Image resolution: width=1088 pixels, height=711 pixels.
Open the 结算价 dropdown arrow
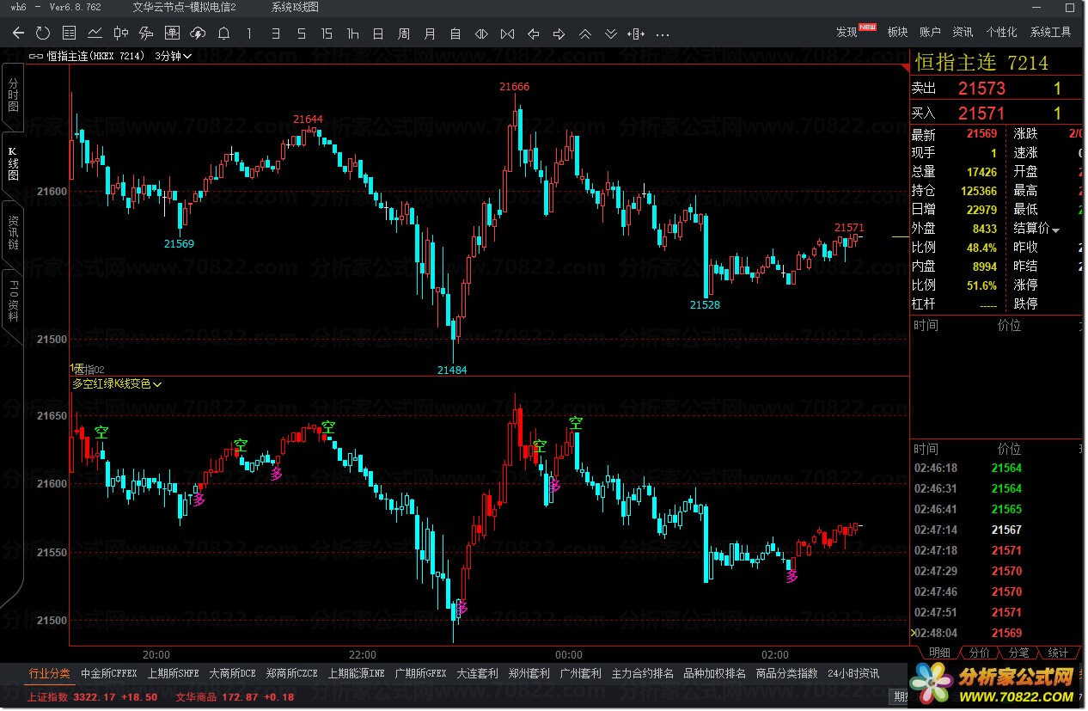[x=1055, y=230]
